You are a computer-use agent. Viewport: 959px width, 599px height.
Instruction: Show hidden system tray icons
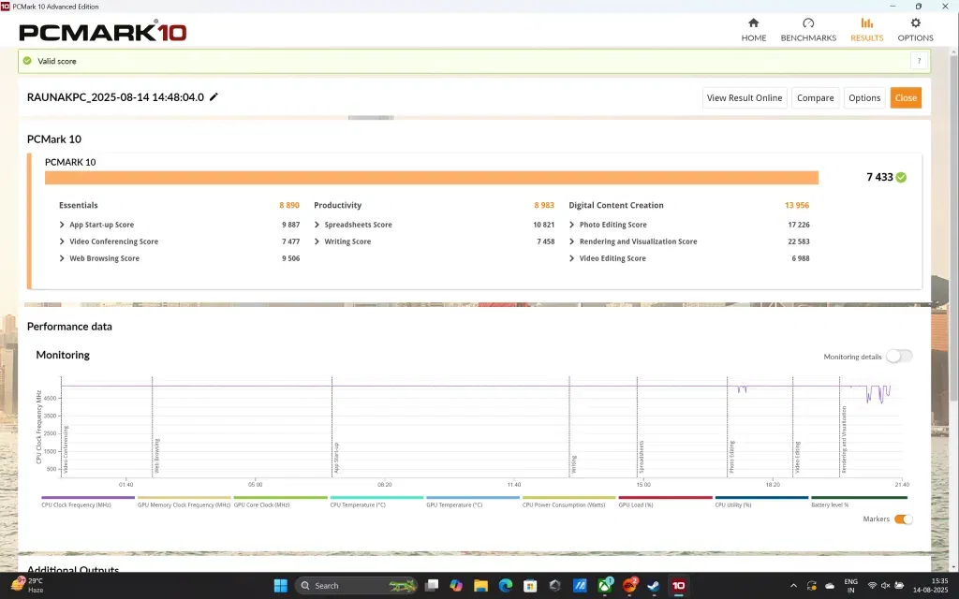tap(793, 586)
